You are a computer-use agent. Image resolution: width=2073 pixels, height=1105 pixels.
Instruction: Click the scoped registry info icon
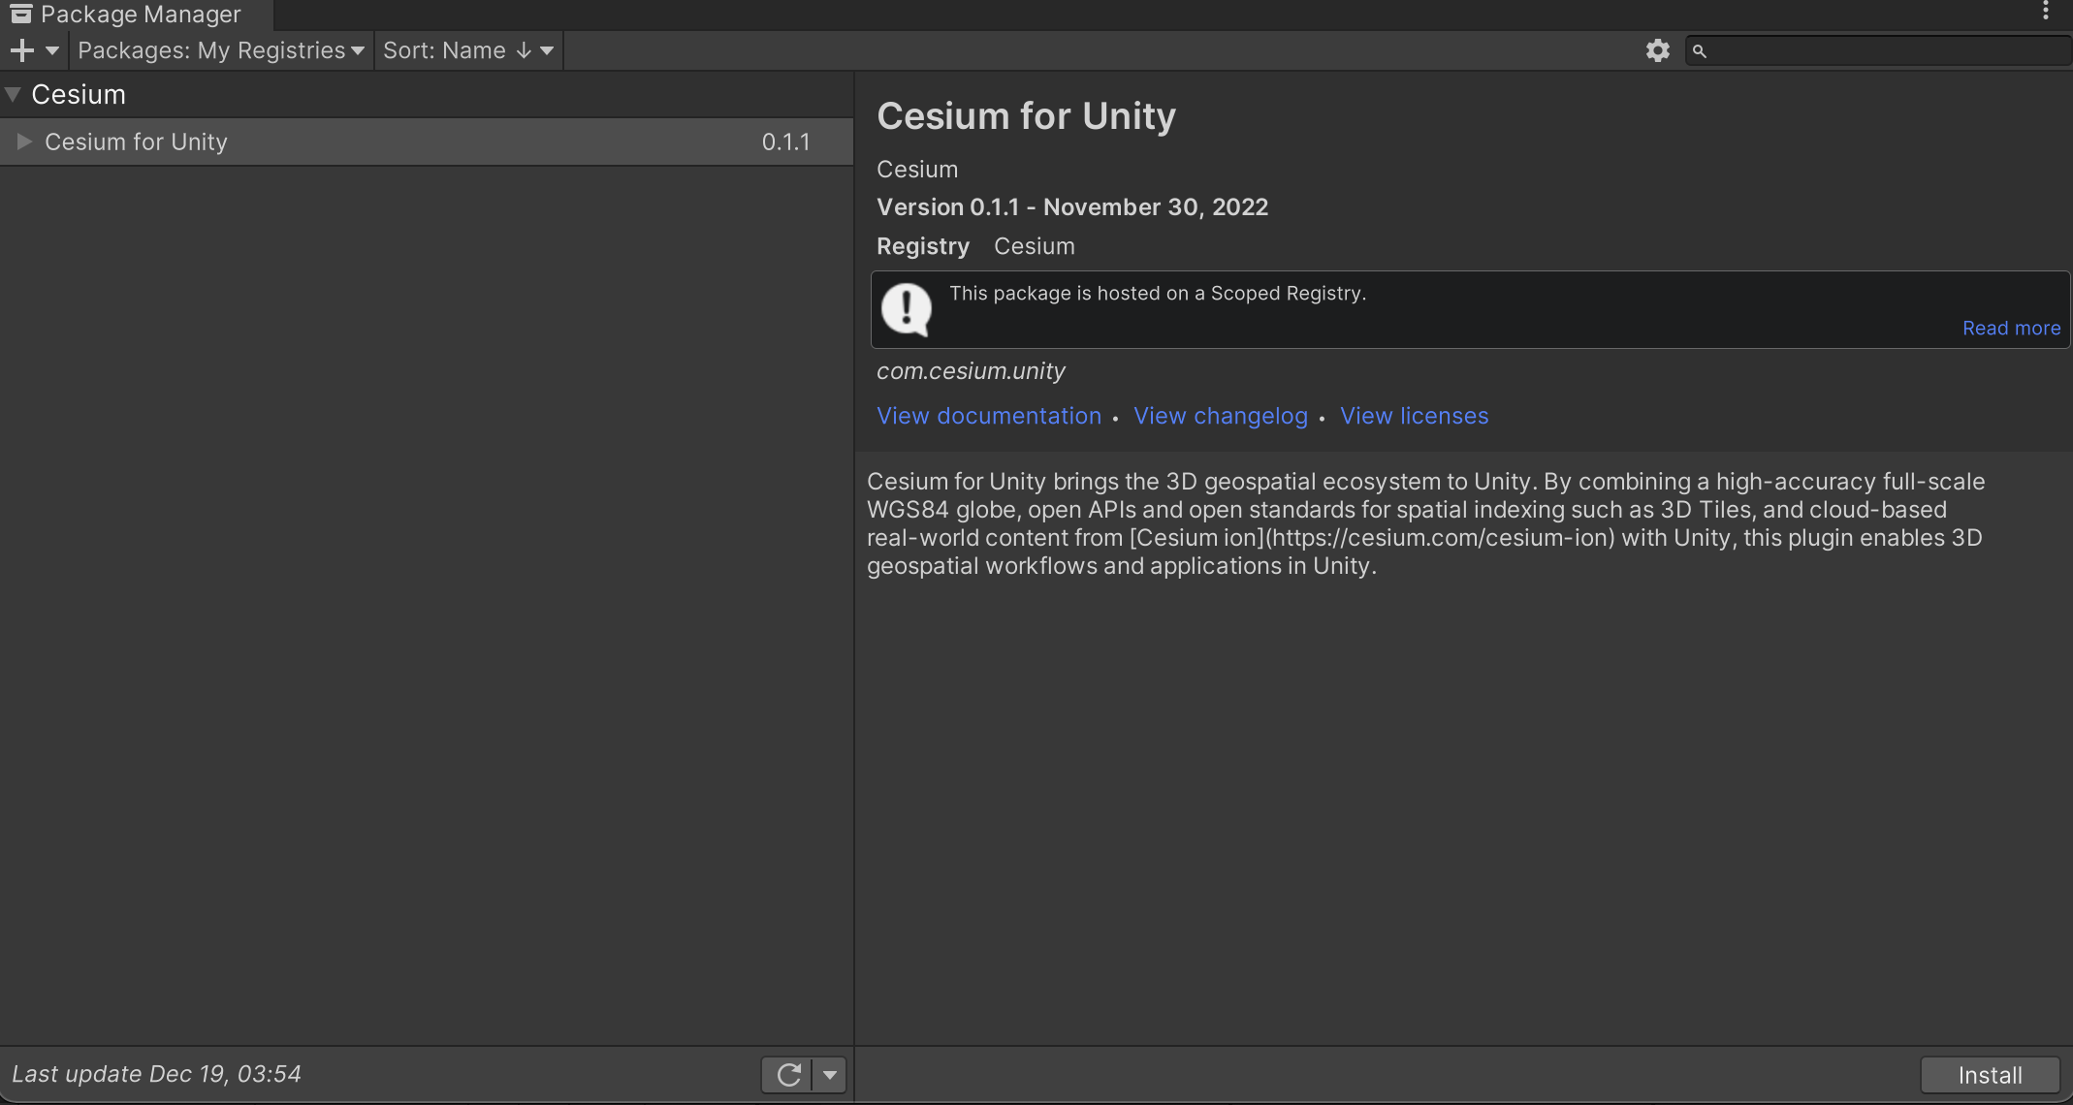907,309
